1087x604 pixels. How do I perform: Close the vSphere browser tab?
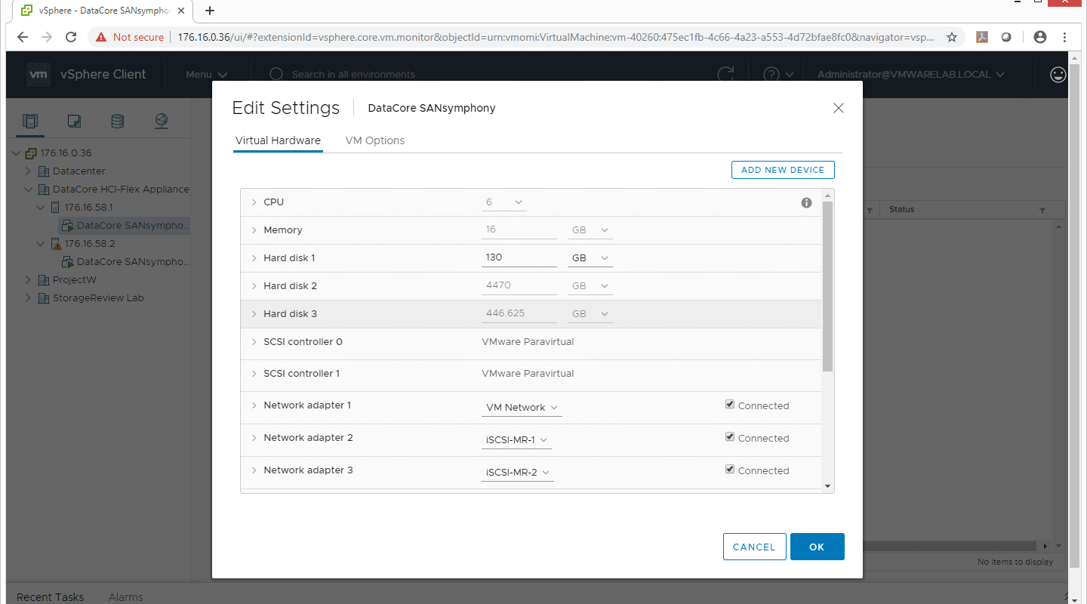[x=181, y=11]
